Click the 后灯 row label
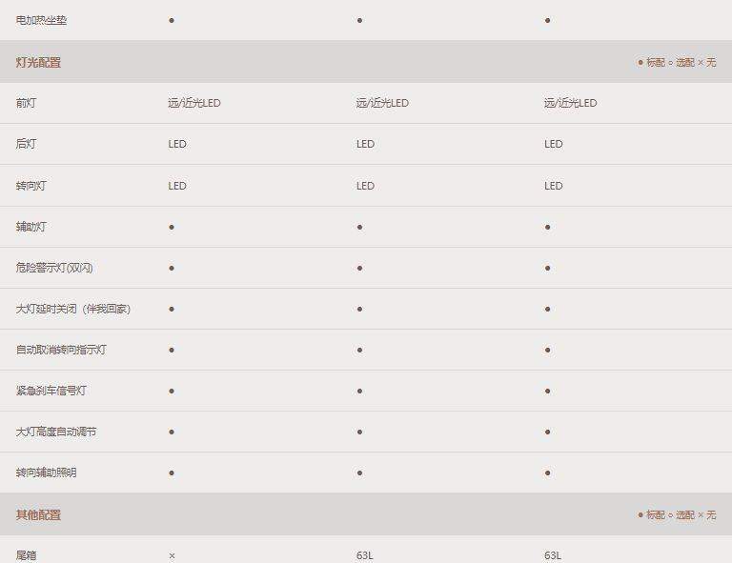Viewport: 732px width, 563px height. pos(26,144)
